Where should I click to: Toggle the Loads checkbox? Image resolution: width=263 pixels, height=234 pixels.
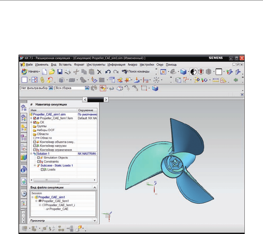pyautogui.click(x=42, y=170)
